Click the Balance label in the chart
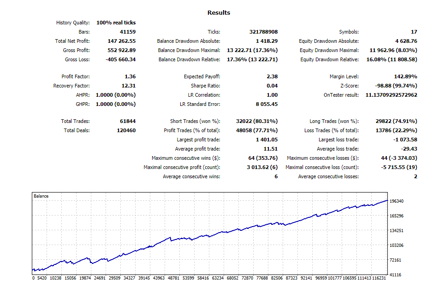The height and width of the screenshot is (292, 427). (41, 196)
